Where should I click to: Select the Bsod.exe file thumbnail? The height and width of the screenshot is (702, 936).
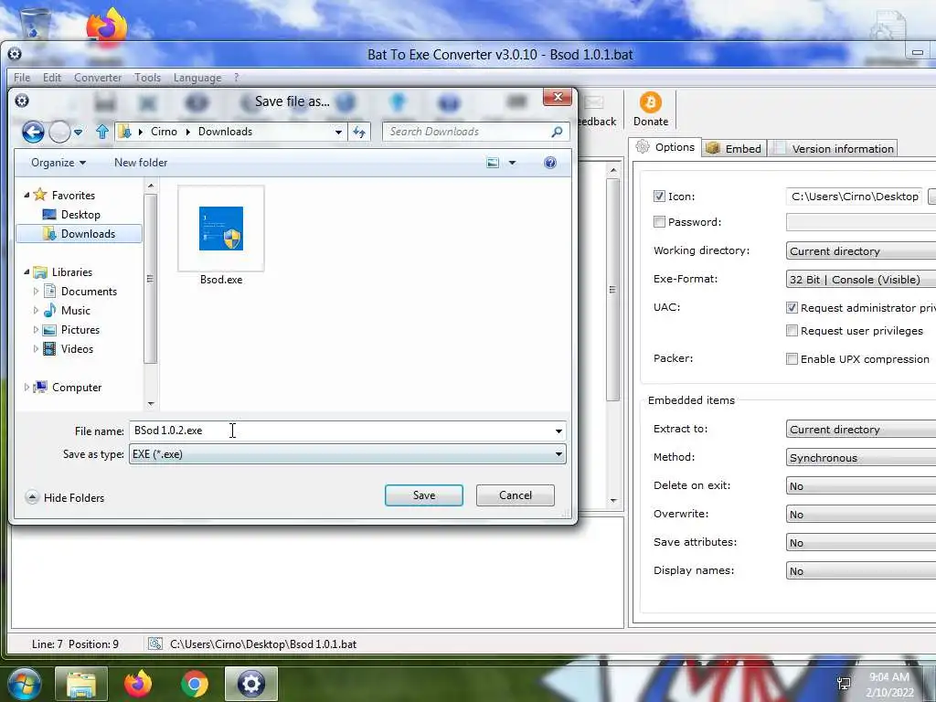221,229
